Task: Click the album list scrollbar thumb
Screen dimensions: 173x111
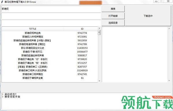Action: coord(99,32)
